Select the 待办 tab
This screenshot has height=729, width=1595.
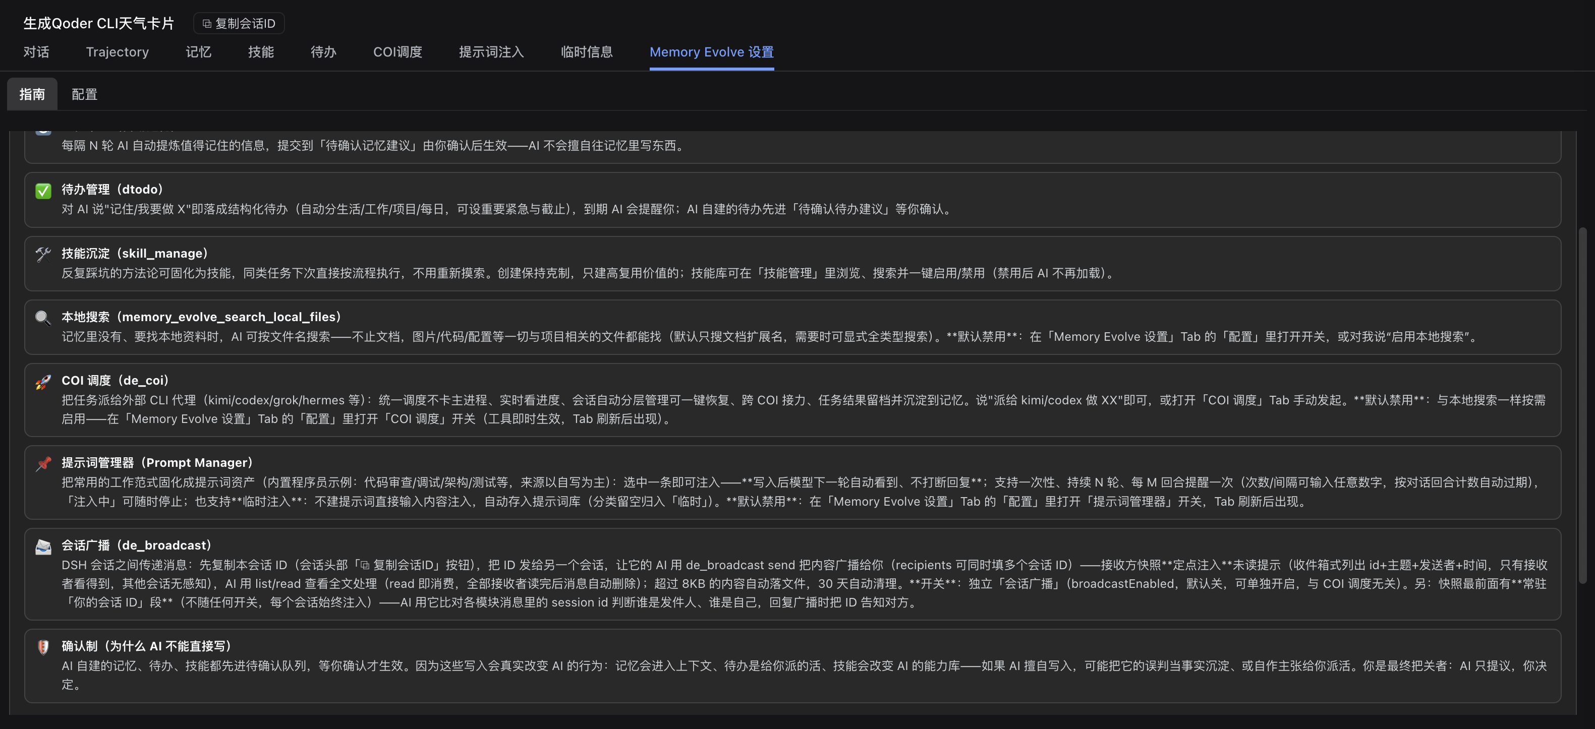click(x=324, y=52)
